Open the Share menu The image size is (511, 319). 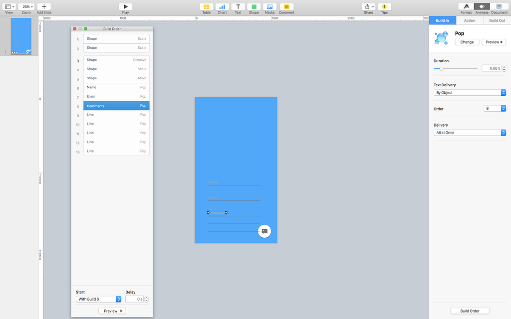click(x=369, y=6)
